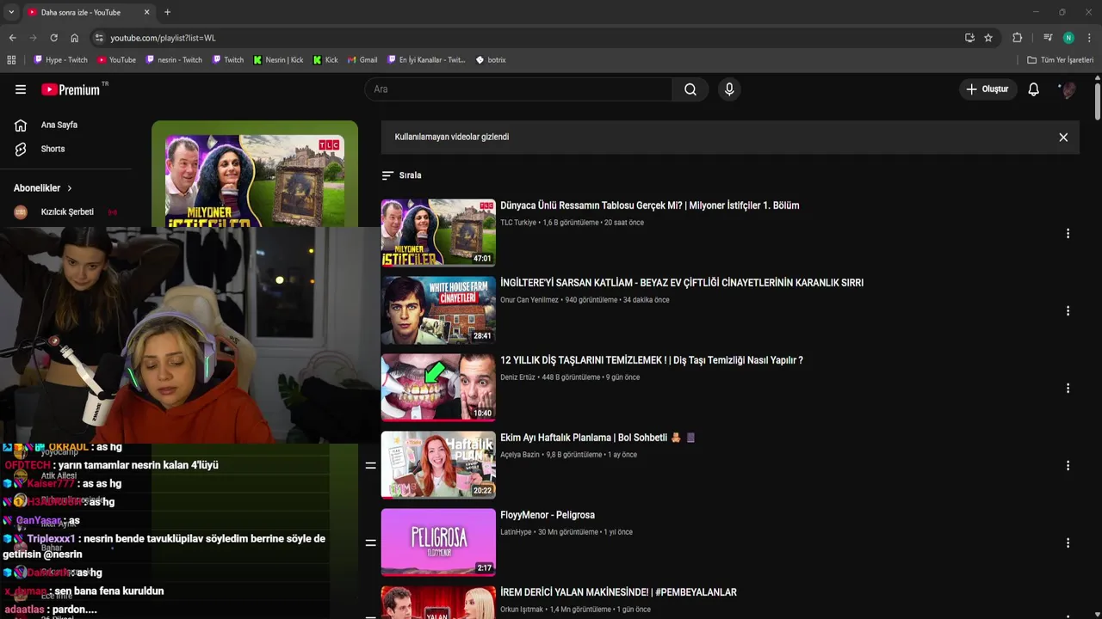This screenshot has width=1102, height=619.
Task: Click the Milyoner İstifçiler video thumbnail in list
Action: pyautogui.click(x=438, y=232)
